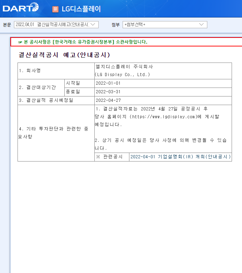Click the 본문 label
Screen dimensions: 242x273
(7, 25)
